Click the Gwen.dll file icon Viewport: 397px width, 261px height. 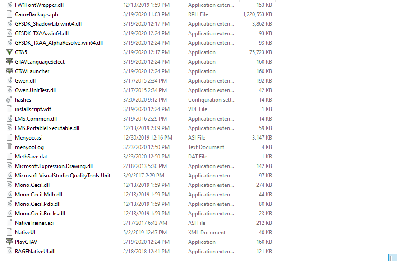coord(9,80)
